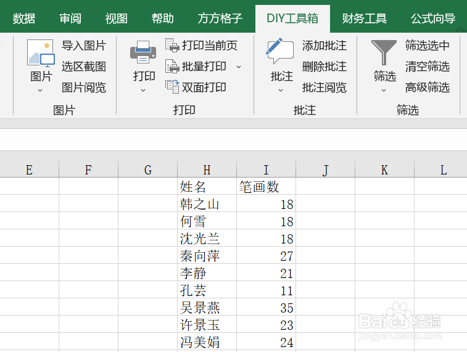Image resolution: width=467 pixels, height=352 pixels.
Task: Open the 财务工具 tab
Action: click(x=364, y=18)
